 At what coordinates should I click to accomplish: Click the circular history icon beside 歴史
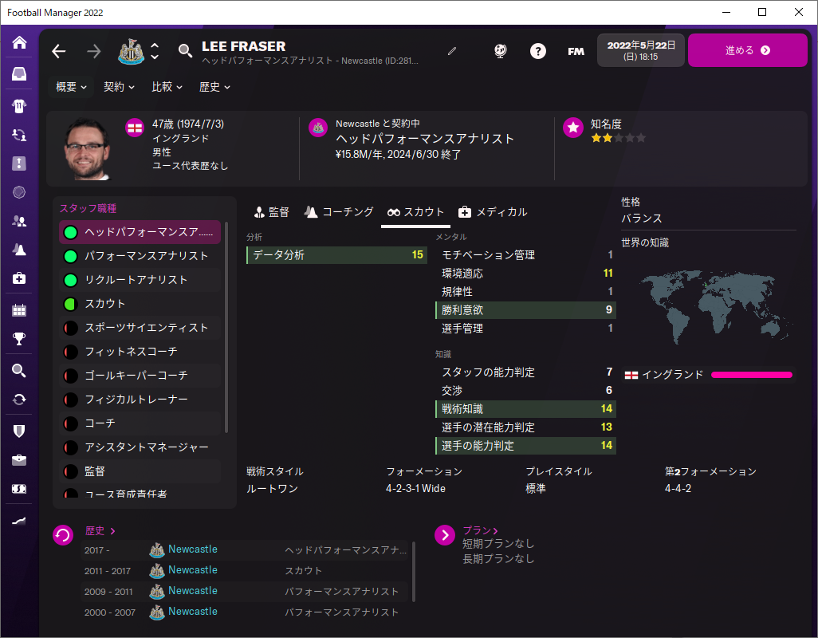(x=63, y=535)
